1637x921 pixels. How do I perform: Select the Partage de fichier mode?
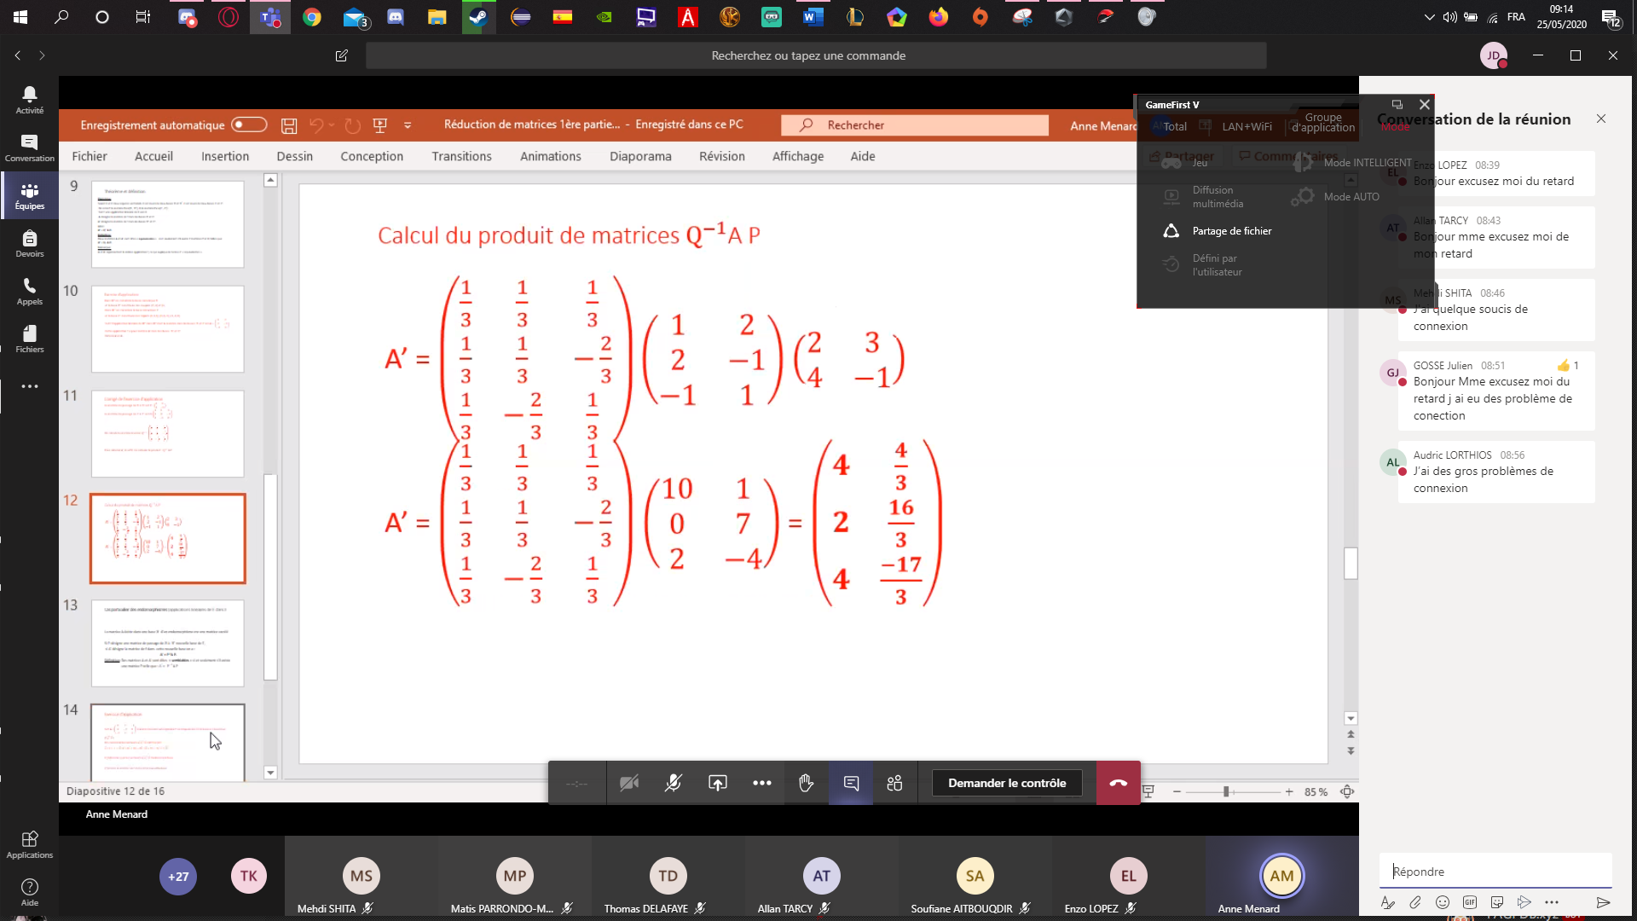[x=1231, y=231]
